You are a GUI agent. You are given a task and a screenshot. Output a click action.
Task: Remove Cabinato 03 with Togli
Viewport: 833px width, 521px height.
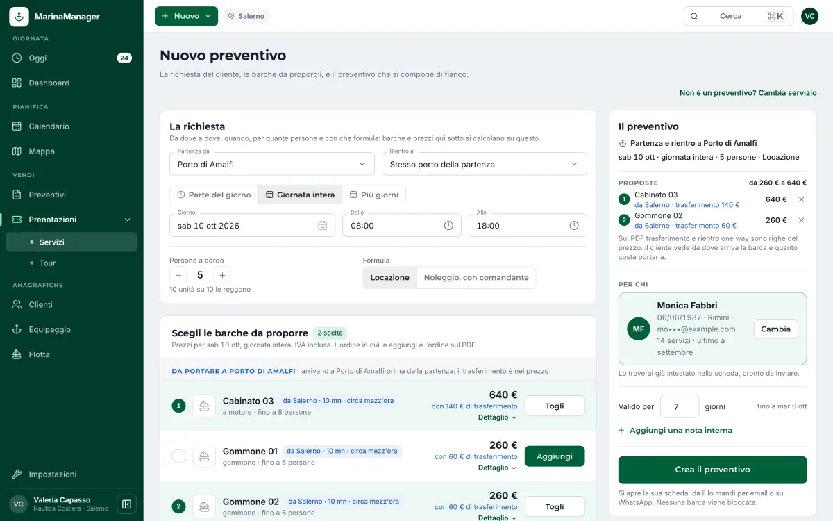pos(555,406)
